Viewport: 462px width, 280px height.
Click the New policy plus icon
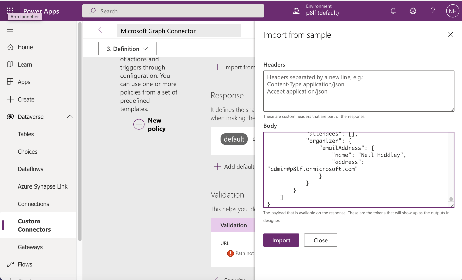tap(139, 124)
